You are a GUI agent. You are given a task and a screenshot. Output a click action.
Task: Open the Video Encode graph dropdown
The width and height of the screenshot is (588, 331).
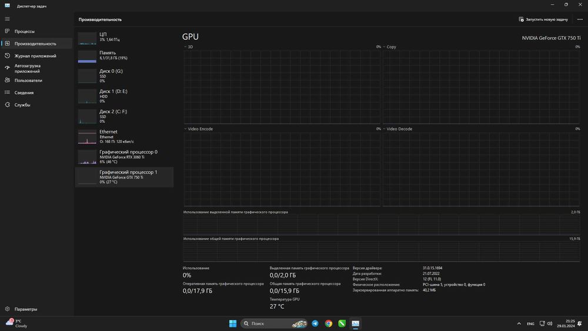coord(186,129)
